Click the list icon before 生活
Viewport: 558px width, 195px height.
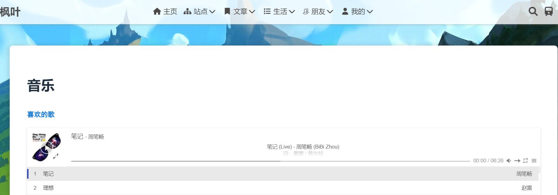tap(267, 11)
